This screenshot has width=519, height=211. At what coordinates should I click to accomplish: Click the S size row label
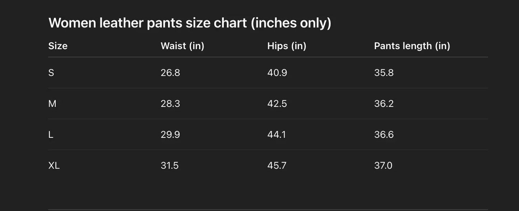51,73
